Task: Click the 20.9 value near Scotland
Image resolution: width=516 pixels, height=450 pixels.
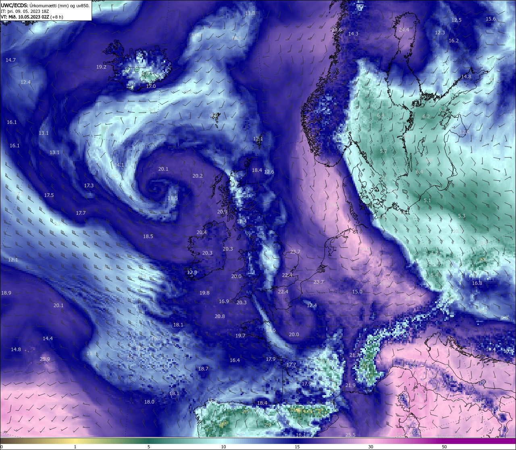Action: (222, 212)
